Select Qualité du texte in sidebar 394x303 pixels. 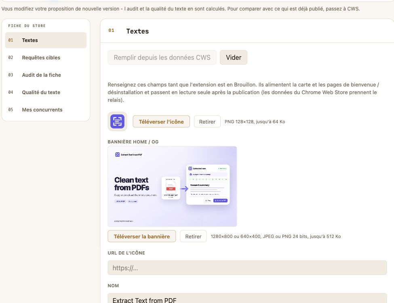click(x=46, y=92)
